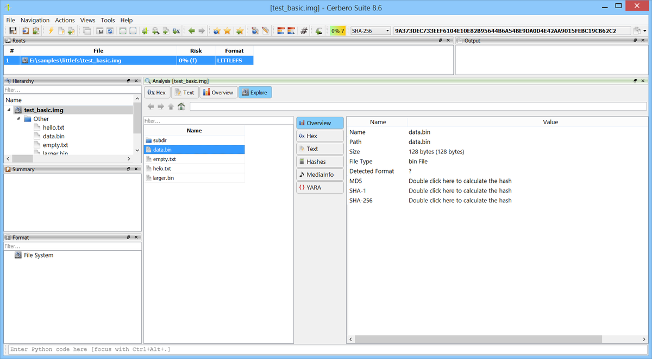Switch to the Hex analysis view
The image size is (652, 359).
tap(157, 93)
